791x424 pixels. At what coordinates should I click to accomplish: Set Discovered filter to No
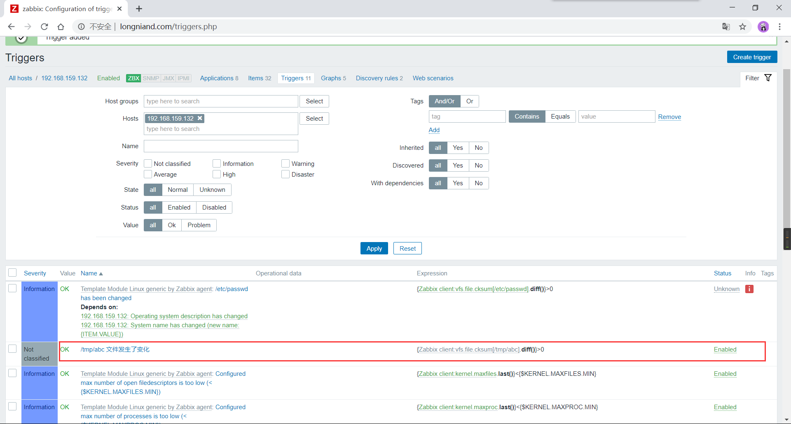pyautogui.click(x=478, y=165)
